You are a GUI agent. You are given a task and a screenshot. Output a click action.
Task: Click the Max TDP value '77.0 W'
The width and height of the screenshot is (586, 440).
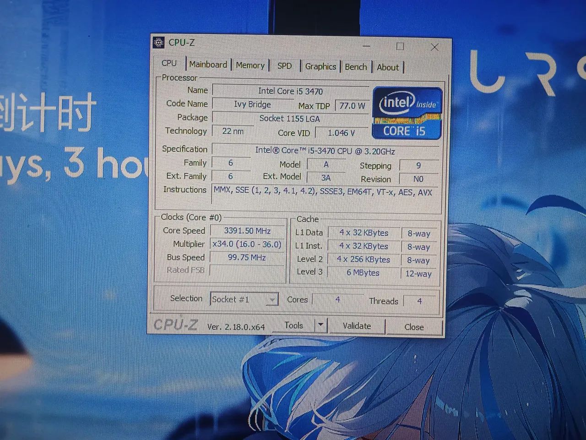352,106
